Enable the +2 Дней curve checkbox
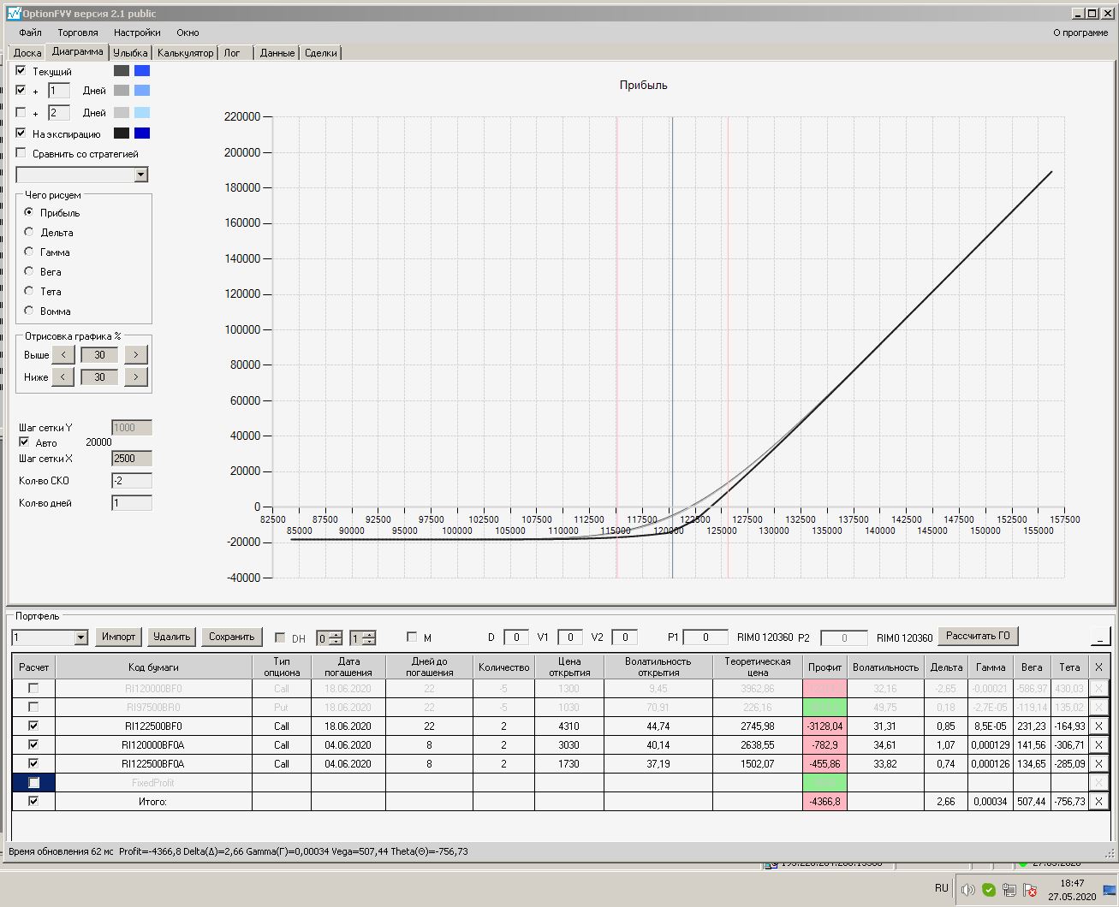The height and width of the screenshot is (907, 1119). 21,112
